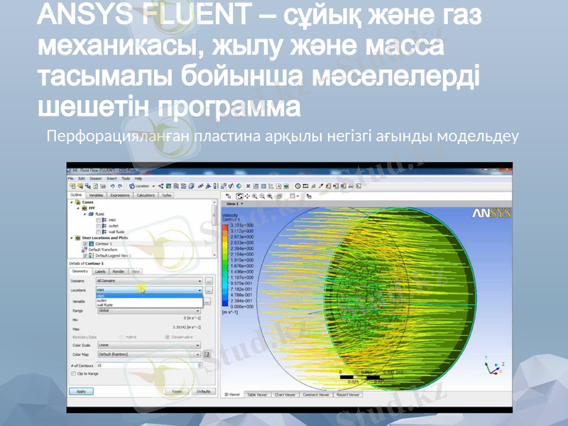Open the Color Scale dropdown showing Linear
This screenshot has width=568, height=426.
click(147, 345)
